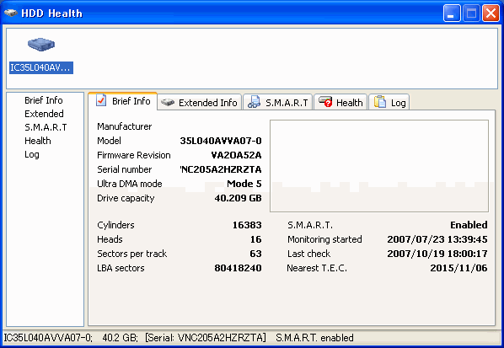The height and width of the screenshot is (348, 504).
Task: Click firmware revision value VA2OA52A
Action: [236, 155]
